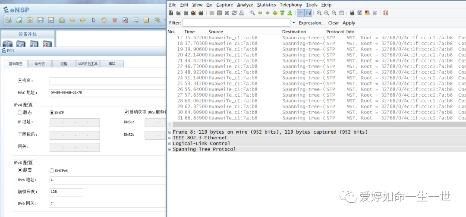466x217 pixels.
Task: Redo action in eNSP toolbar
Action: [x=83, y=20]
